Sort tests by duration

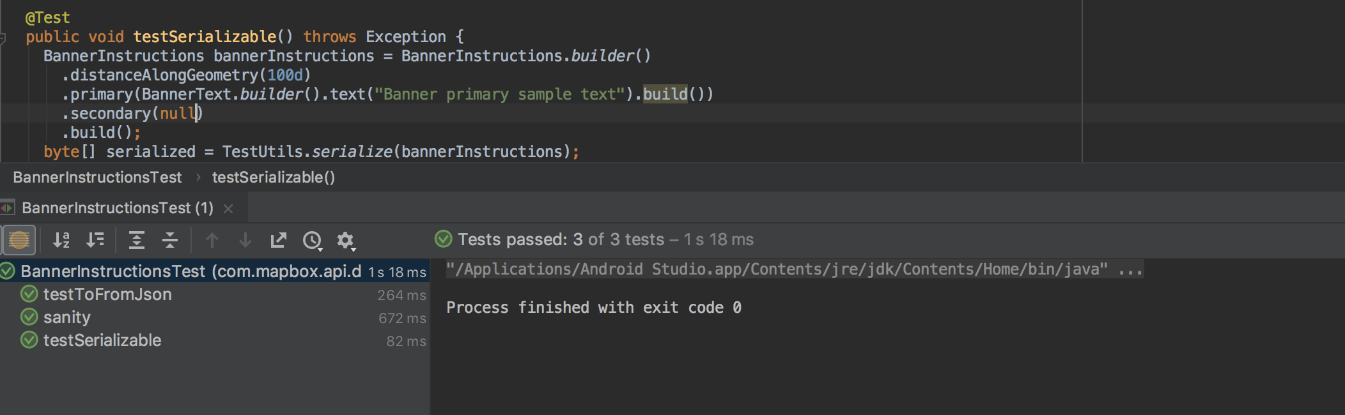[95, 241]
